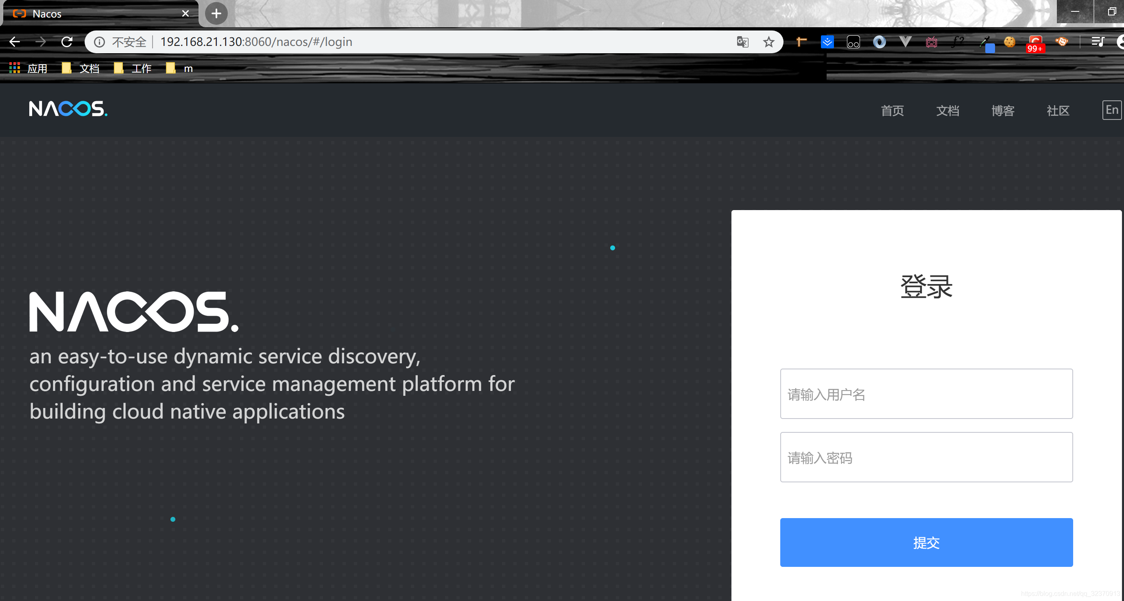Close the Nacos tab
Viewport: 1124px width, 601px height.
[186, 13]
